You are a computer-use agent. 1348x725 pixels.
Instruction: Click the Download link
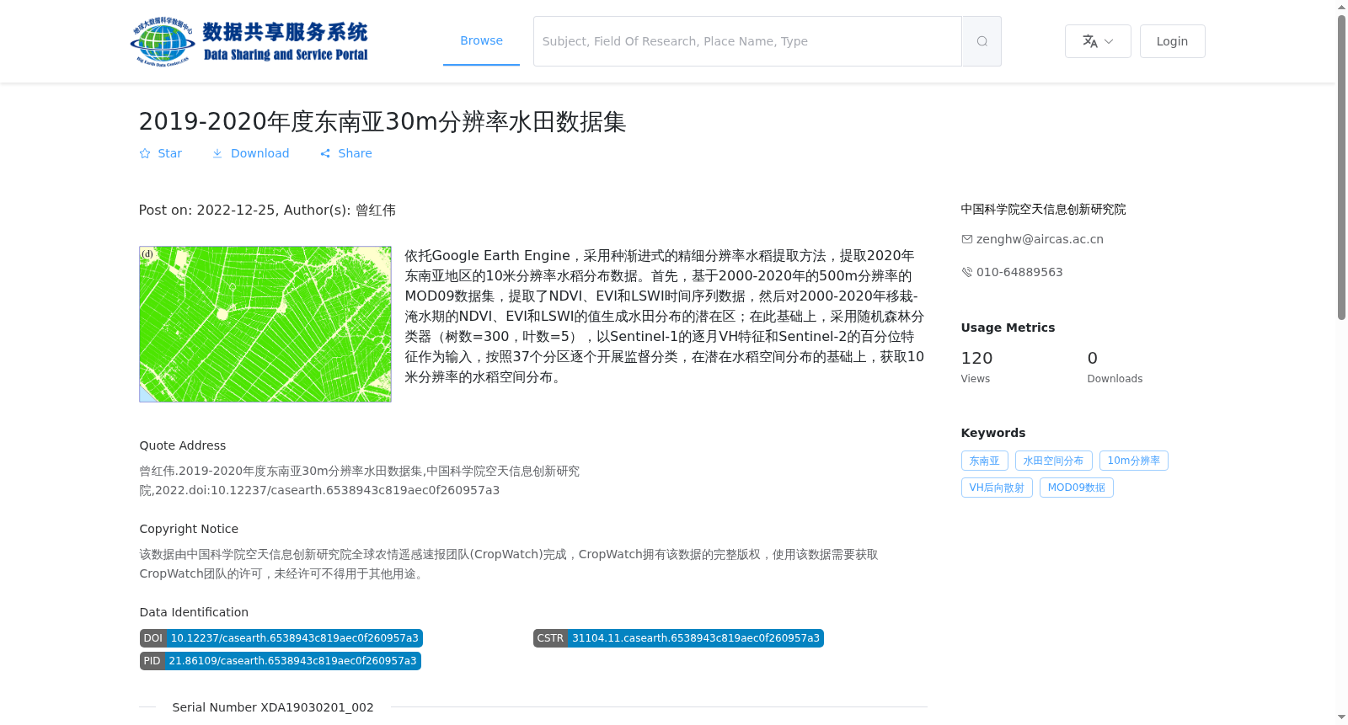pyautogui.click(x=251, y=153)
